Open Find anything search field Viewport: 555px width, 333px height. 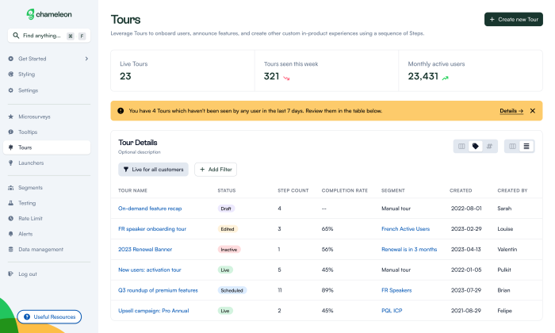click(x=49, y=36)
